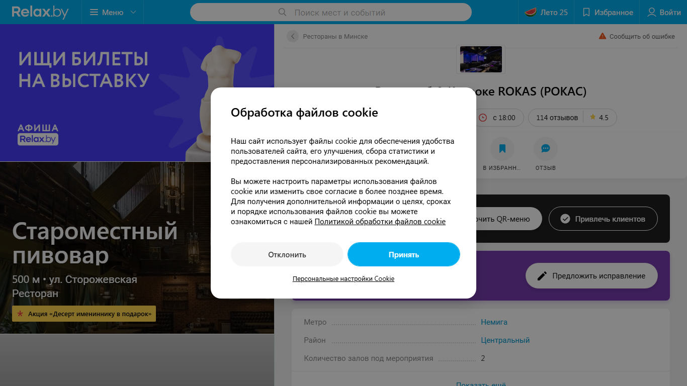Click the 4.5 rating value

click(604, 118)
